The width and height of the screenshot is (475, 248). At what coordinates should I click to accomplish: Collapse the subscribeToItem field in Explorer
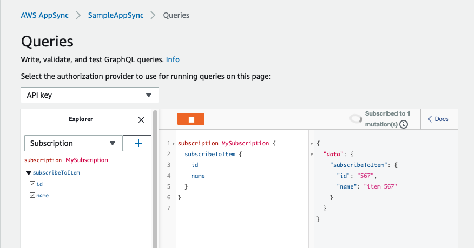(29, 173)
